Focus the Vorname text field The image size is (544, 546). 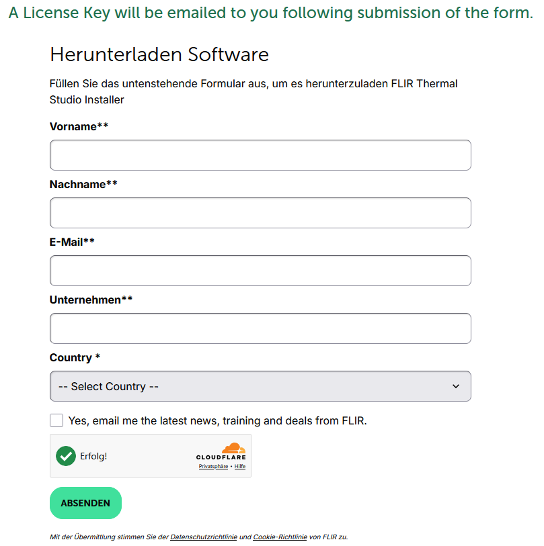(260, 155)
